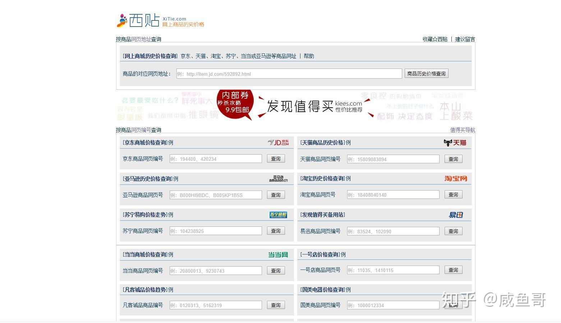Click 查询 beside the 凡客诚品商品编号 field
The height and width of the screenshot is (323, 561).
tap(276, 305)
